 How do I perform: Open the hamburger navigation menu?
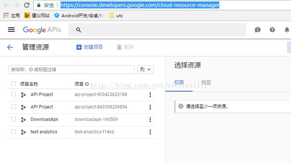(x=11, y=30)
